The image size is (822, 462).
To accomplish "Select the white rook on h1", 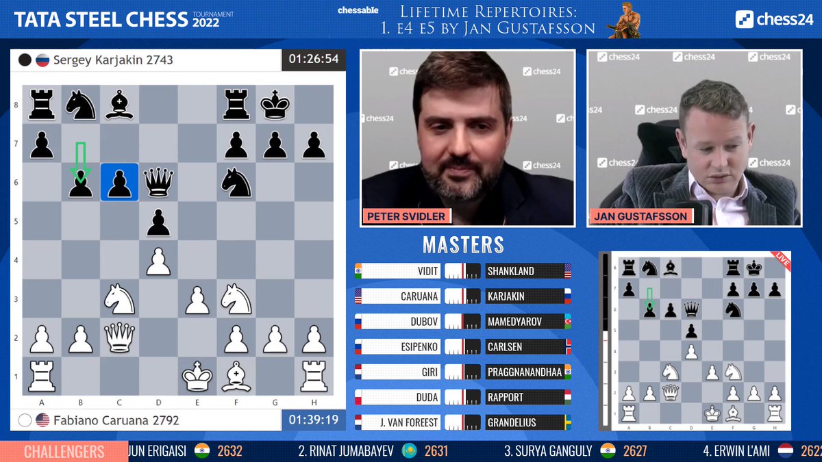I will click(314, 376).
